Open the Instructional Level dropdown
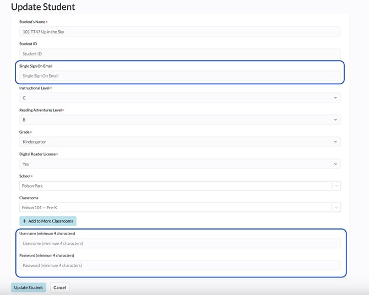Image resolution: width=369 pixels, height=295 pixels. click(180, 97)
